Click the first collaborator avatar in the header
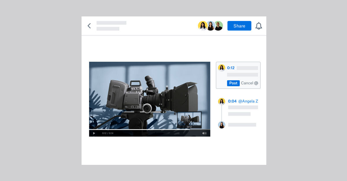The width and height of the screenshot is (347, 181). (x=203, y=26)
